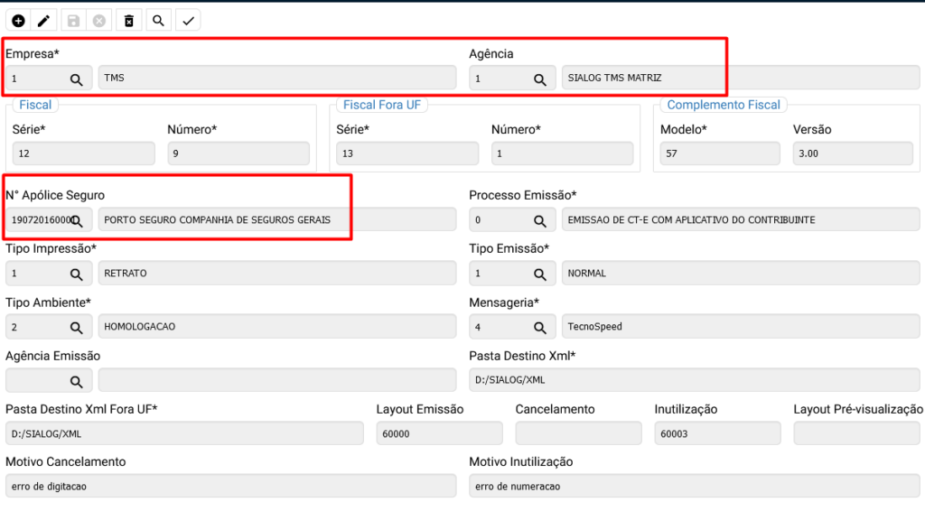This screenshot has height=530, width=925.
Task: Click the trash delete icon in toolbar
Action: tap(129, 21)
